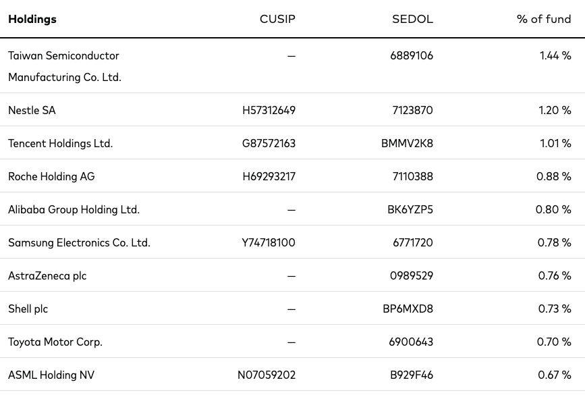Select ASML SEDOL code B929F46

point(412,375)
